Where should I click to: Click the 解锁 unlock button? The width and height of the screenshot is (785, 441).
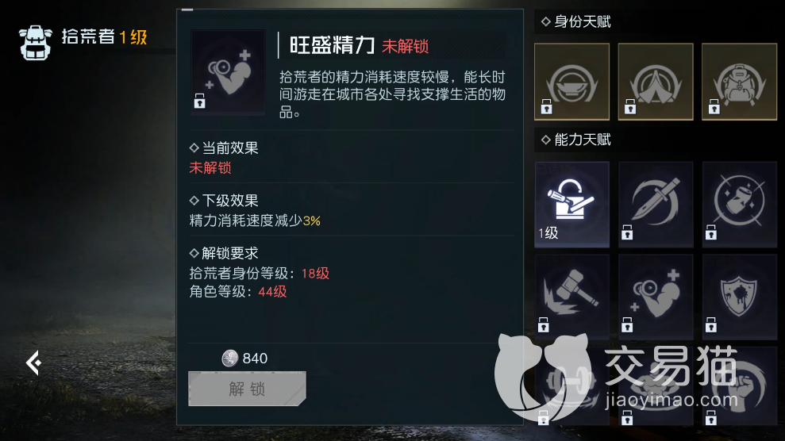pyautogui.click(x=247, y=389)
